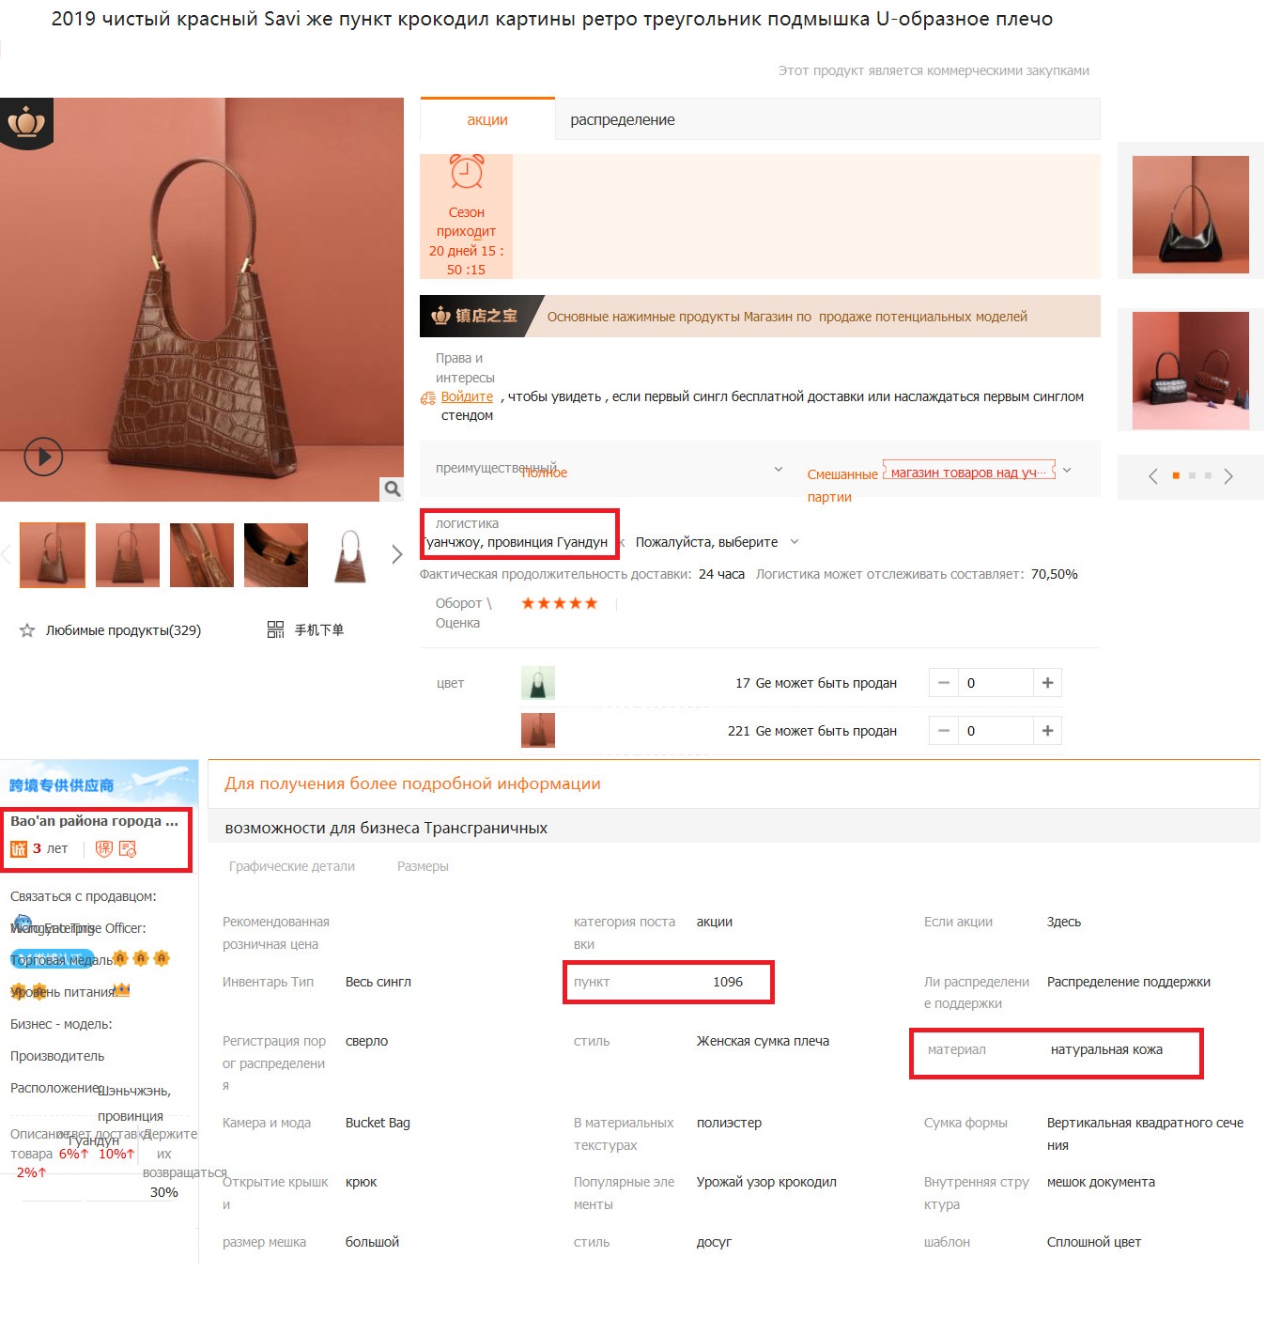
Task: Increase quantity for the brown bag color
Action: pos(1047,731)
